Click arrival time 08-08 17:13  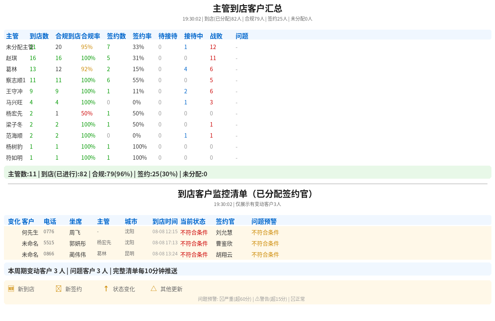(x=165, y=242)
